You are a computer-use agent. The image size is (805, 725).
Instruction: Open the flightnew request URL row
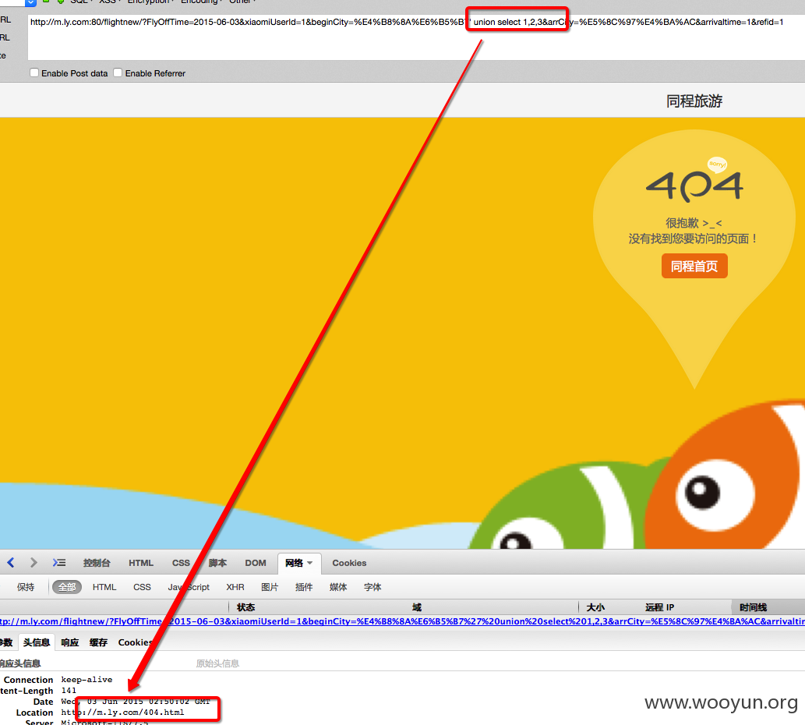(402, 621)
